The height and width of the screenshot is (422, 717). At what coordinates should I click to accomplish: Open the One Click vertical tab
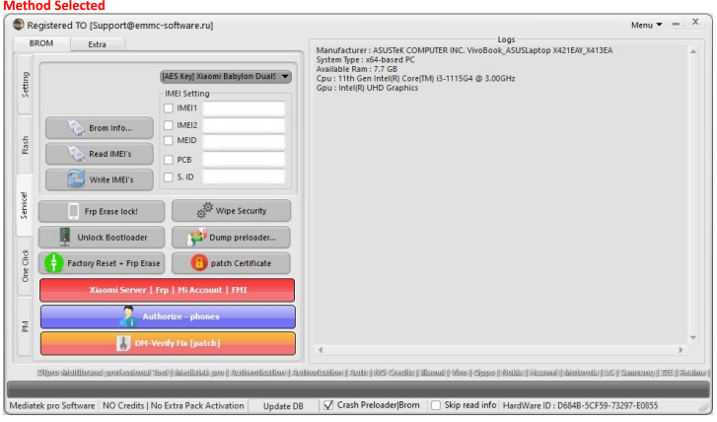pyautogui.click(x=25, y=266)
